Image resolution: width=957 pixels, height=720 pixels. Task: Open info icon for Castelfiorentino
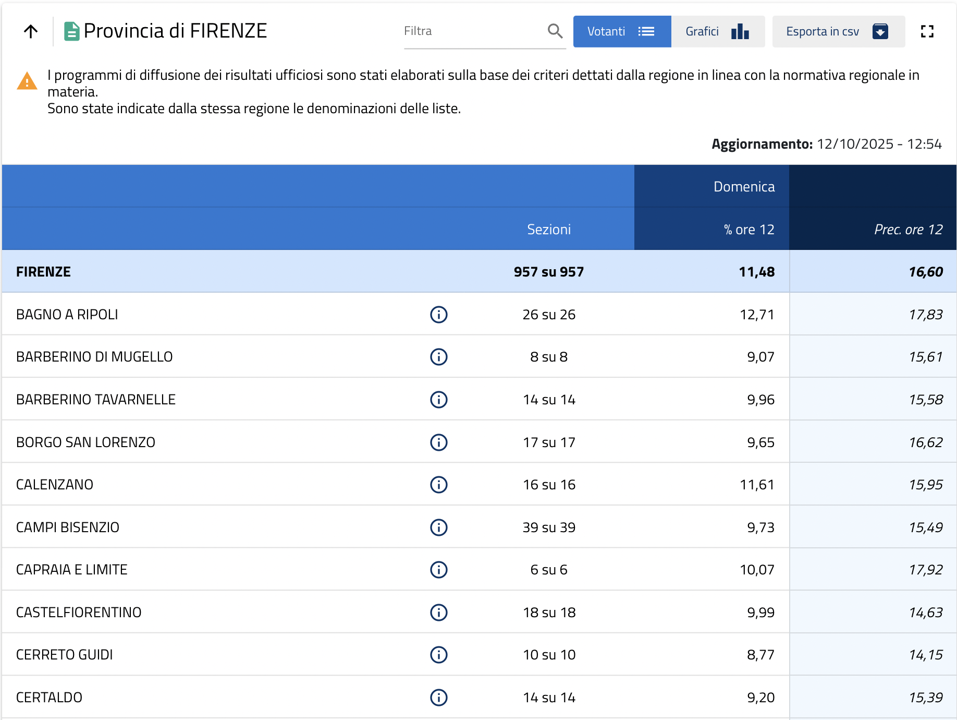pyautogui.click(x=438, y=613)
